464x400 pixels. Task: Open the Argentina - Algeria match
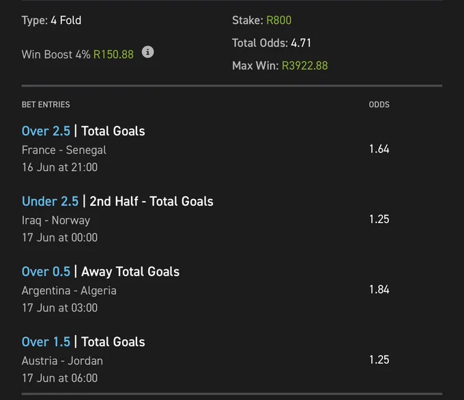69,291
